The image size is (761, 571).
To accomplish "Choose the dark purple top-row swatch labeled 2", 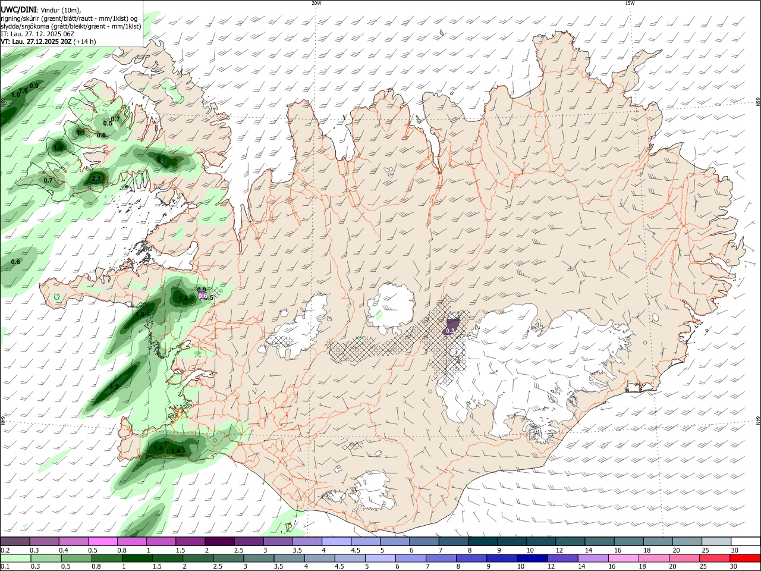I will [219, 541].
